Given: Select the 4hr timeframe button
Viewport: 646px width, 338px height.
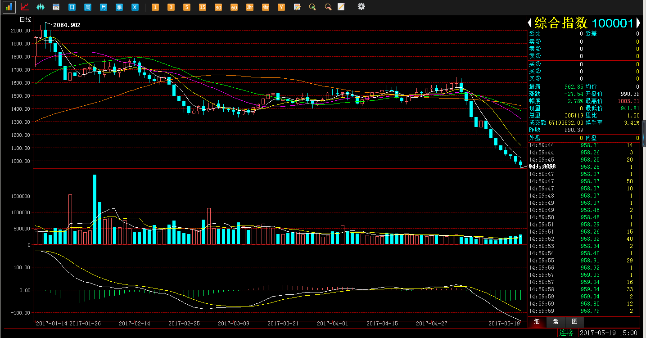Looking at the screenshot, I should point(266,7).
